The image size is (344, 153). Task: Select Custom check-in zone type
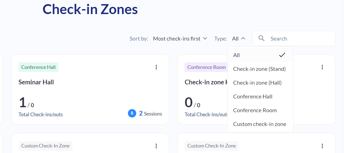259,124
